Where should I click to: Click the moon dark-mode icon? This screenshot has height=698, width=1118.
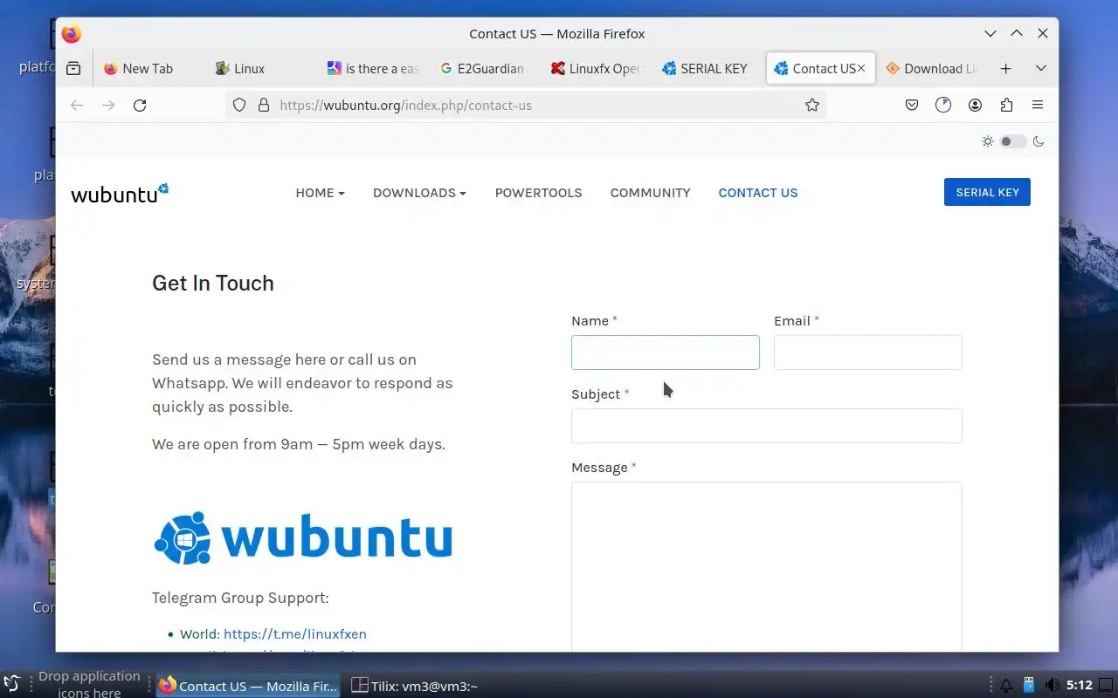coord(1039,141)
